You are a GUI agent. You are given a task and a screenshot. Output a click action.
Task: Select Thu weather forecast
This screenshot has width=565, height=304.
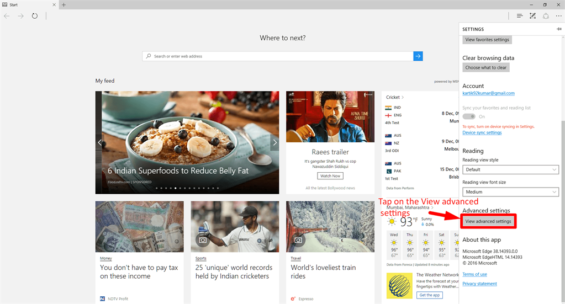[410, 245]
